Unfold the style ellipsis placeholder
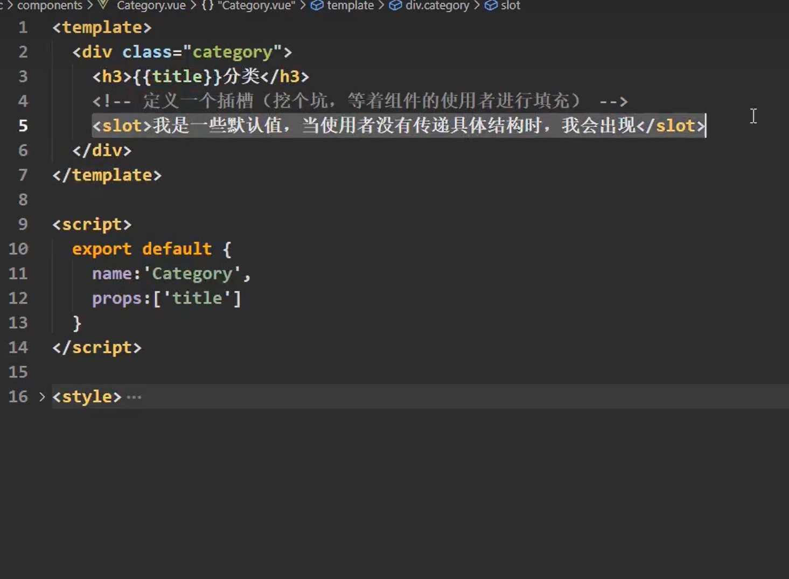The height and width of the screenshot is (579, 789). 134,397
